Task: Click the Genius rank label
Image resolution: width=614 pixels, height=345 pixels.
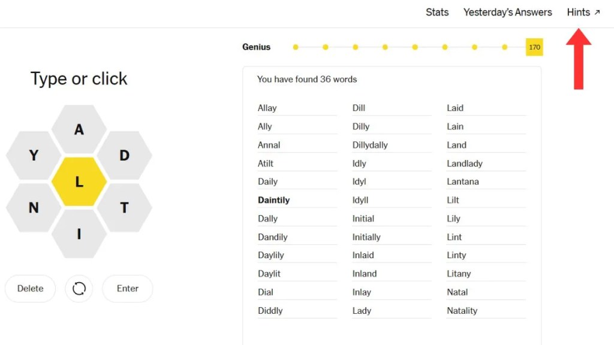Action: 256,47
